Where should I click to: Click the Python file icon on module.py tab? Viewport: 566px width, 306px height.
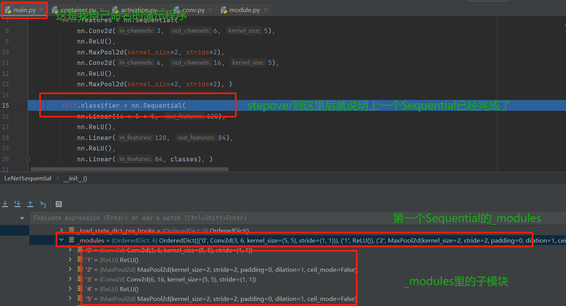coord(224,10)
